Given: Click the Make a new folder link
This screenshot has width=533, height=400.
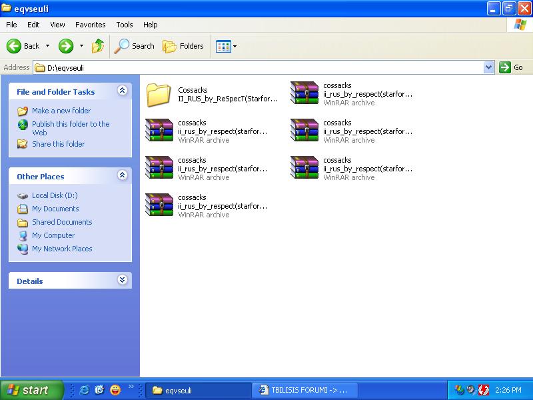Looking at the screenshot, I should point(61,111).
